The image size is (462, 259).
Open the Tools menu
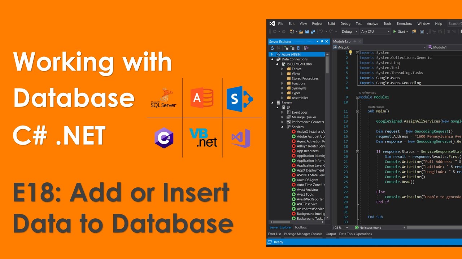[x=387, y=24]
